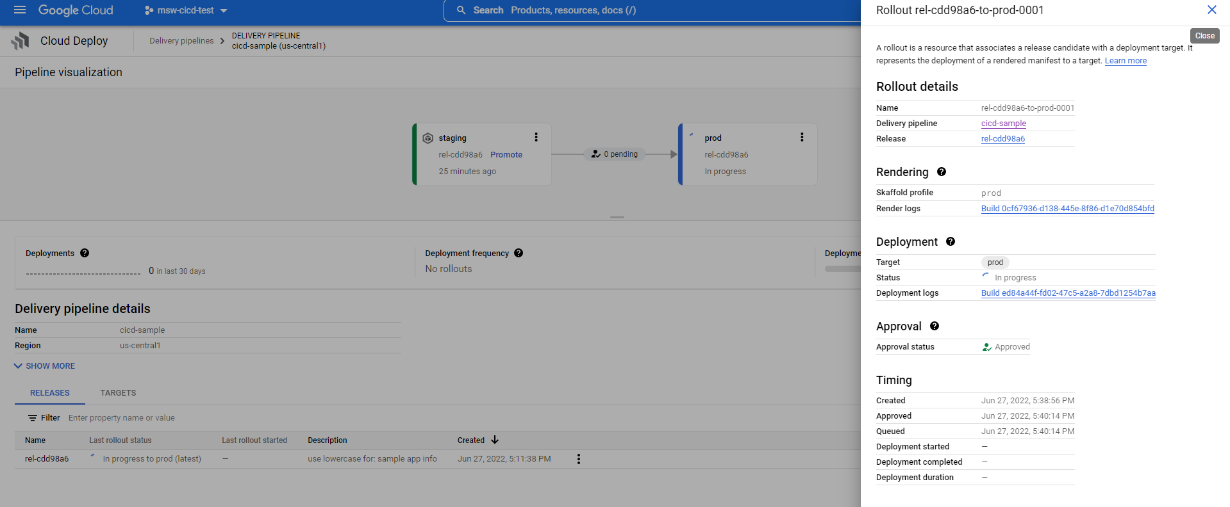Open cicd-sample delivery pipeline link

pyautogui.click(x=1003, y=124)
